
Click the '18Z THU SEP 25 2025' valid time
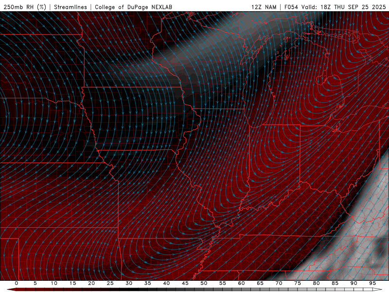tap(353, 7)
